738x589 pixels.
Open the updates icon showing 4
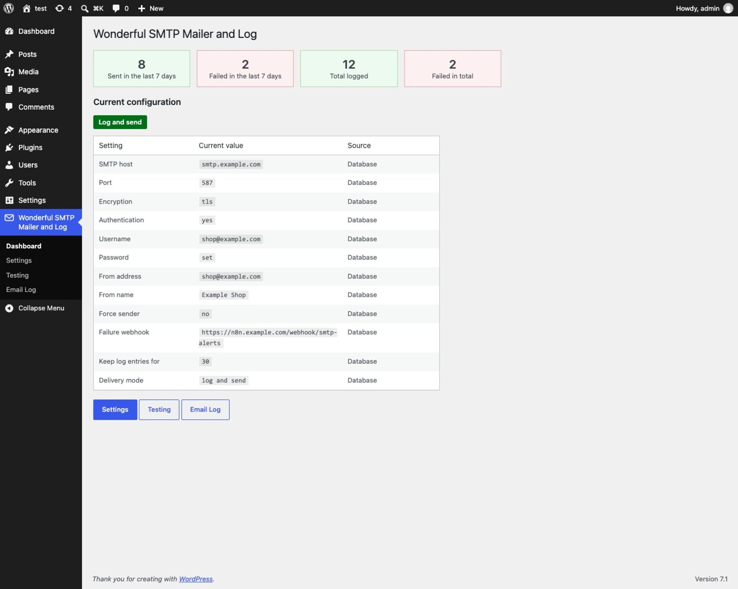click(x=60, y=8)
